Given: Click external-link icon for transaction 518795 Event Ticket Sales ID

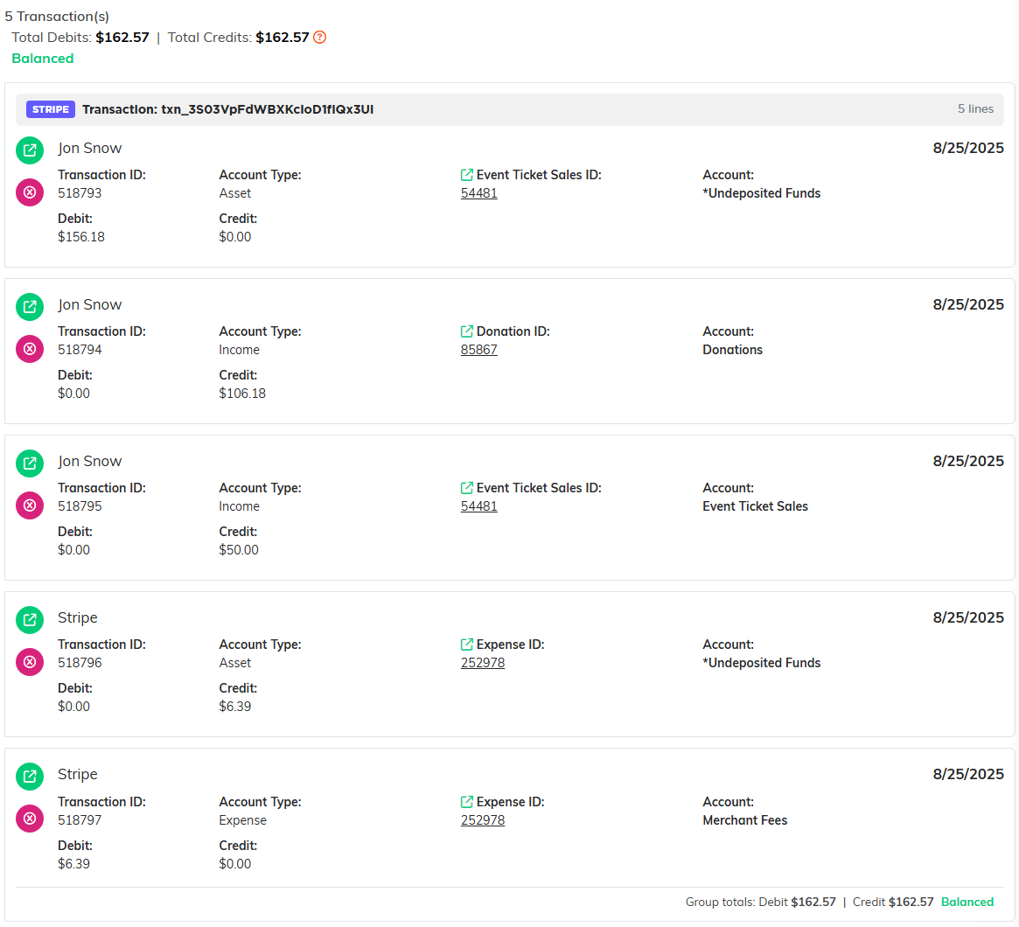Looking at the screenshot, I should point(466,488).
